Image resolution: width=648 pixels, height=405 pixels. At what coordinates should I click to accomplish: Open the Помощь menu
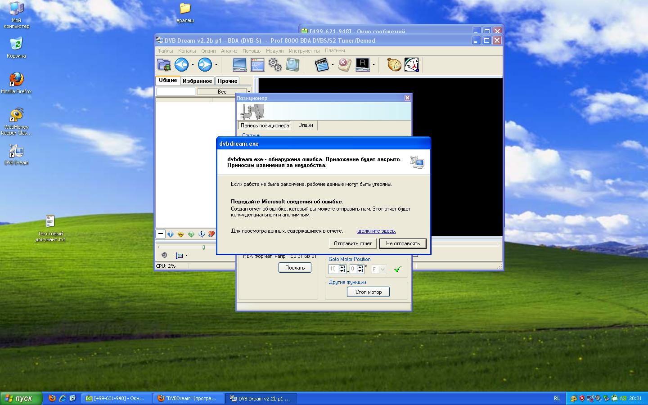point(252,51)
